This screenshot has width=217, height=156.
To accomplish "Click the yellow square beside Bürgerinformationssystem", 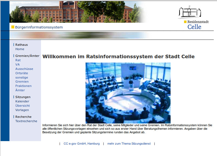I will point(13,27).
